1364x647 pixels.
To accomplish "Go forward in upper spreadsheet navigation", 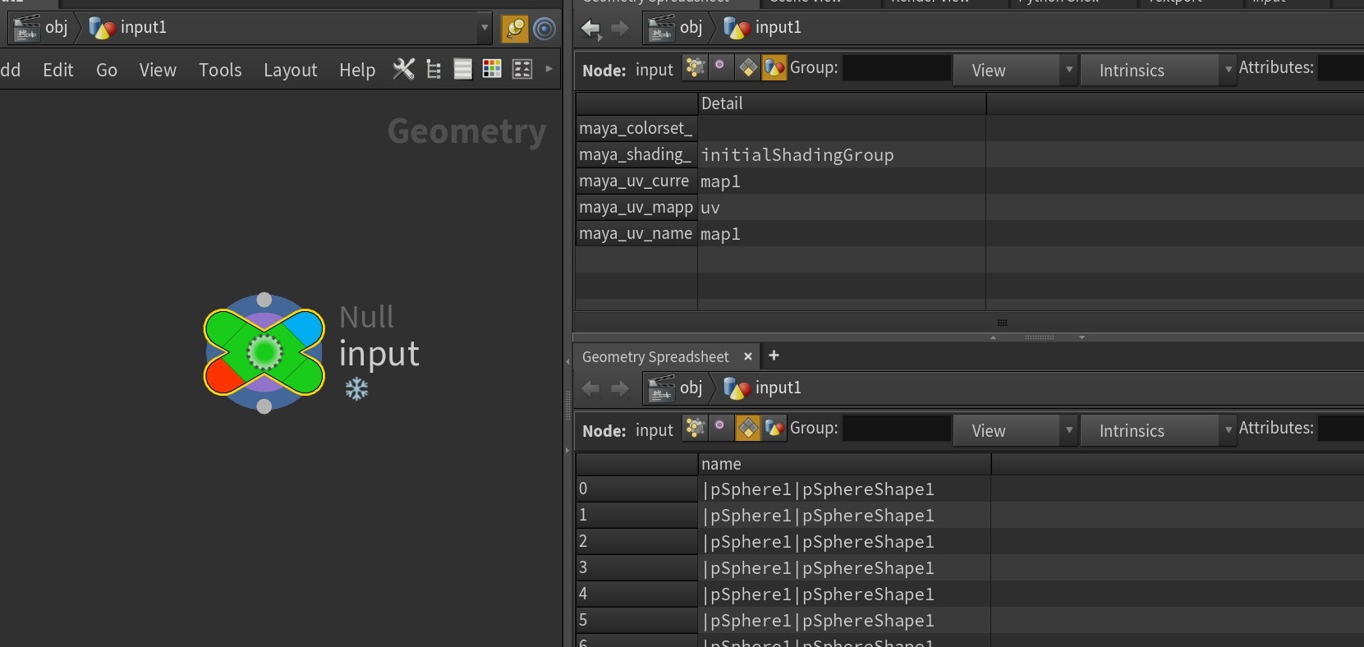I will pos(620,29).
